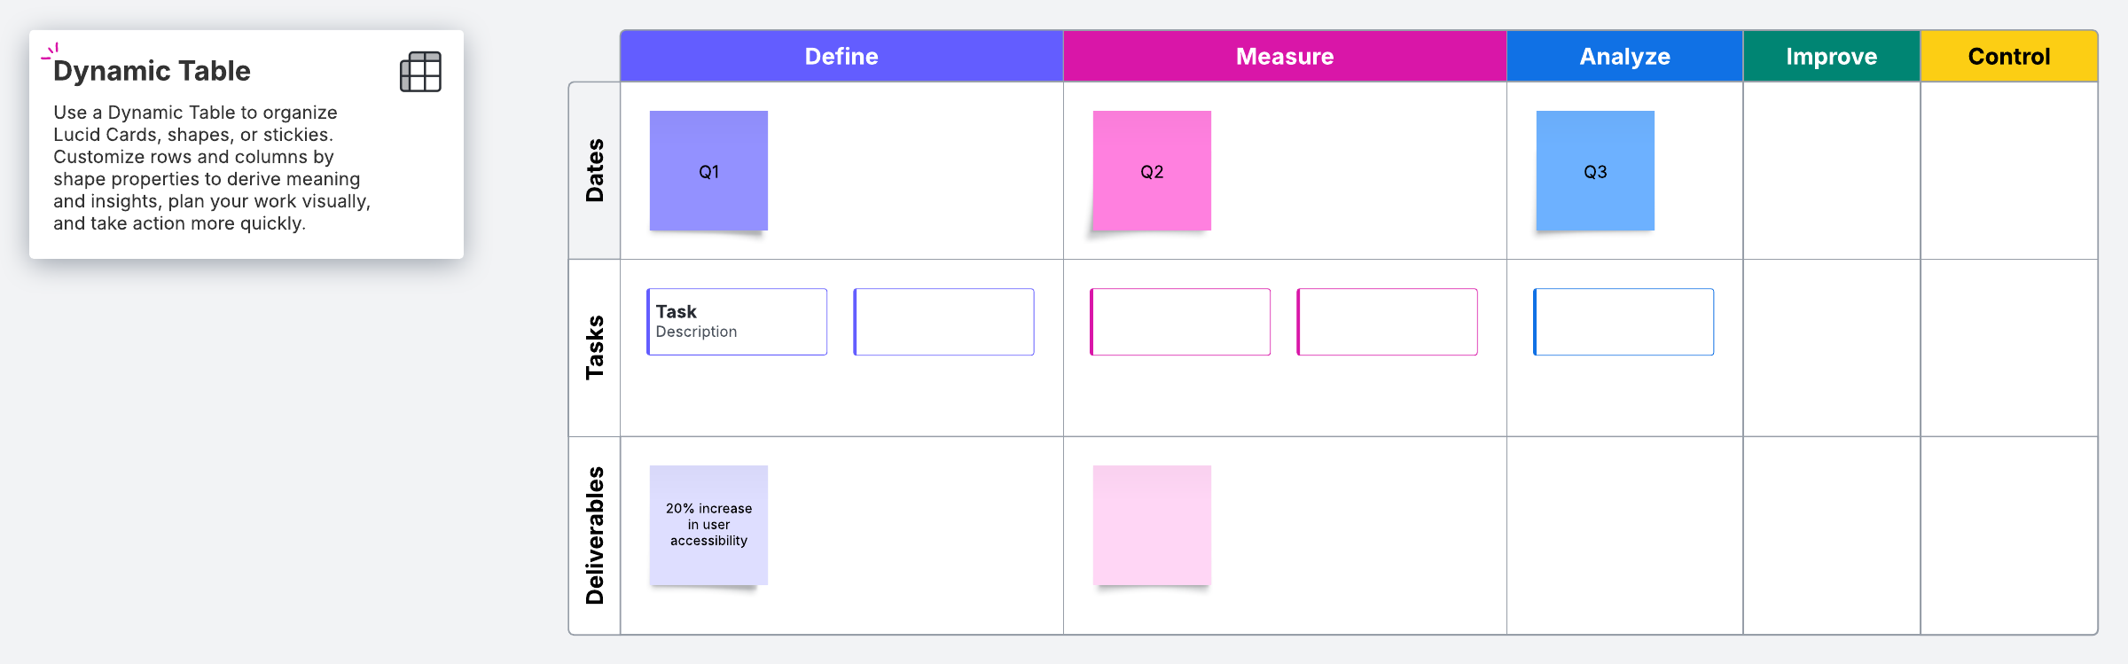Viewport: 2128px width, 664px height.
Task: Click the blue-bordered empty card under Analyze
Action: pyautogui.click(x=1623, y=322)
